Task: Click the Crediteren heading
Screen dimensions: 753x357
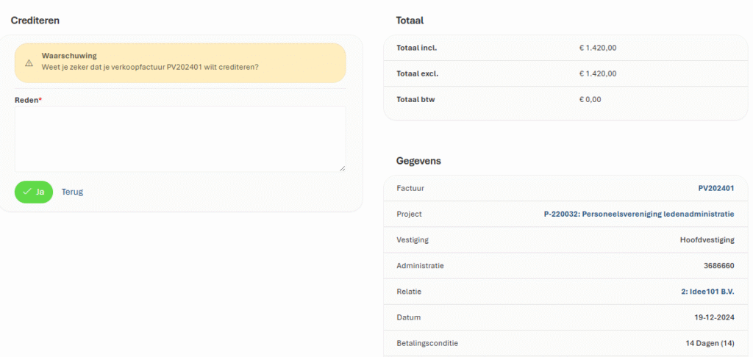Action: click(x=35, y=21)
